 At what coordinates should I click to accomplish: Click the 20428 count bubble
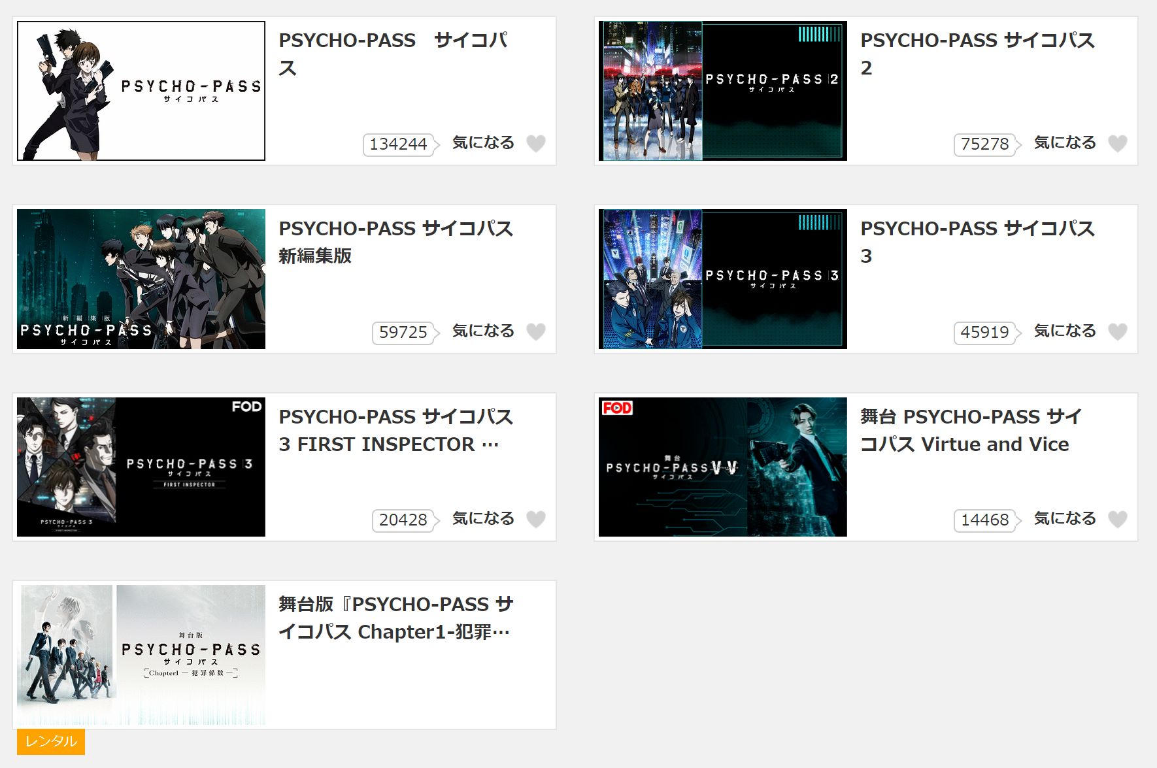click(x=405, y=520)
